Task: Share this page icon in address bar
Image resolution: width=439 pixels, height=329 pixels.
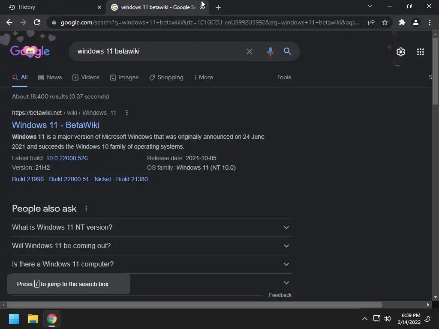Action: [371, 22]
